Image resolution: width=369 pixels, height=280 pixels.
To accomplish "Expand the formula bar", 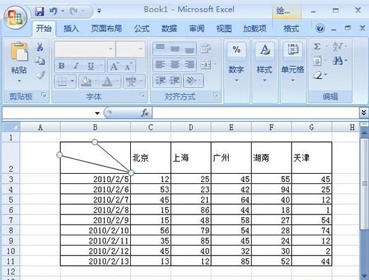I will click(x=364, y=113).
